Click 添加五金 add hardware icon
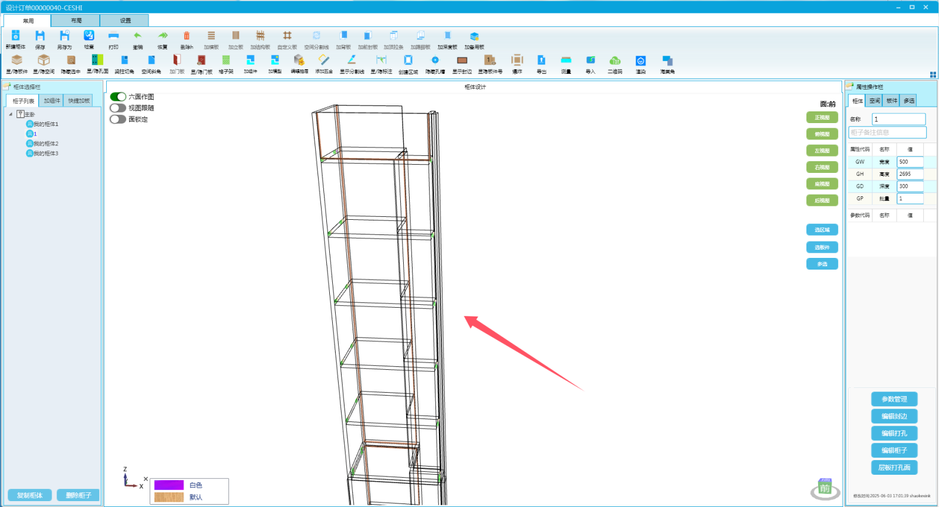 [x=324, y=60]
